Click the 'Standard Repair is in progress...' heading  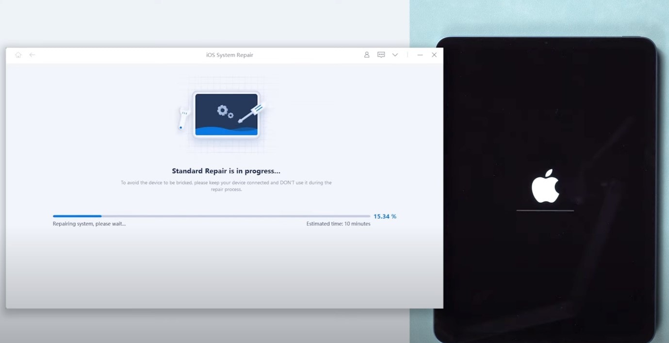pyautogui.click(x=226, y=171)
